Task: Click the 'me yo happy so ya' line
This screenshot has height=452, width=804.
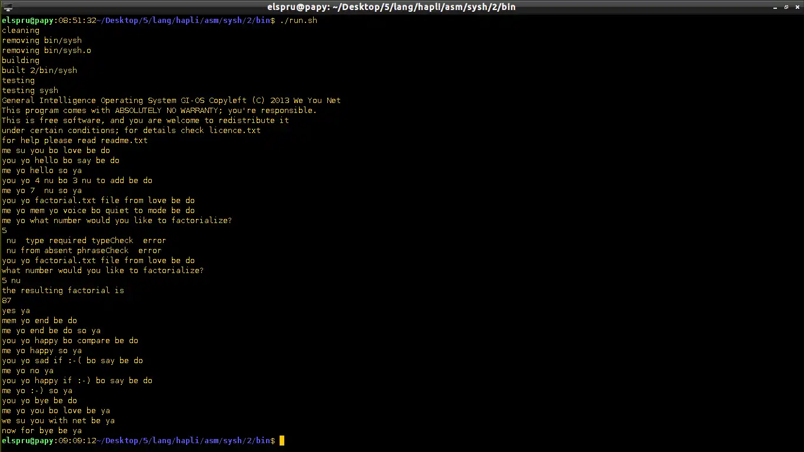Action: 42,351
